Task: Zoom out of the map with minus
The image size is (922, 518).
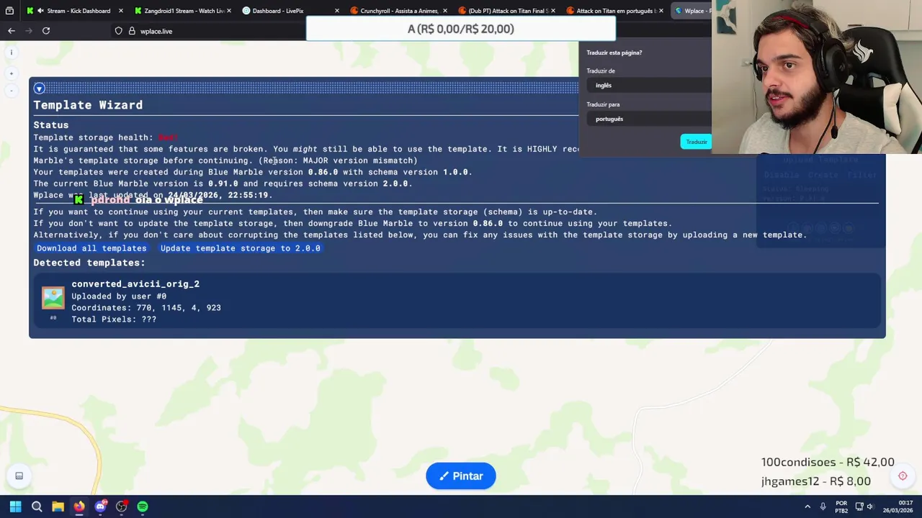Action: coord(12,91)
